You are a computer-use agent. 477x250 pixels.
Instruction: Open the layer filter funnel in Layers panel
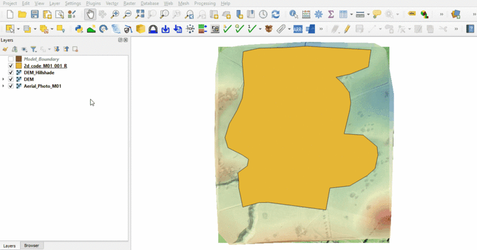click(x=33, y=50)
